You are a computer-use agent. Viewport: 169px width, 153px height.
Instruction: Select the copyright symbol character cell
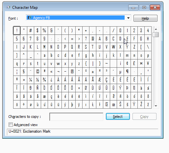tap(37, 72)
